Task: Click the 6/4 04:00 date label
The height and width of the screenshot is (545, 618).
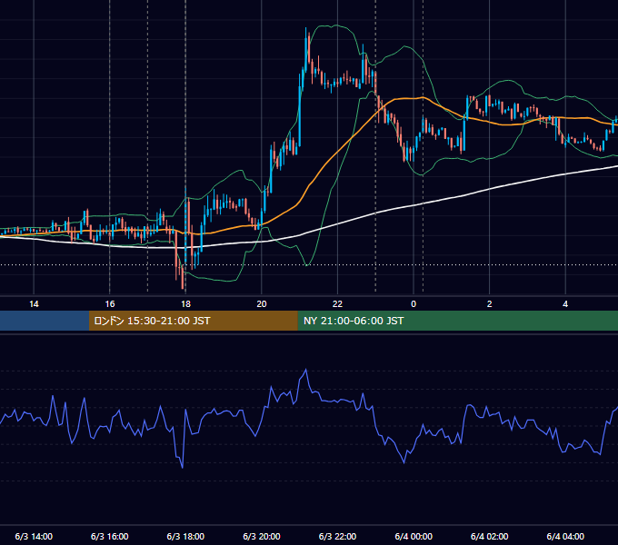Action: click(565, 536)
